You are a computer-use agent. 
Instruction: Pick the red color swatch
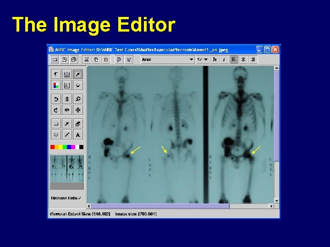(52, 147)
